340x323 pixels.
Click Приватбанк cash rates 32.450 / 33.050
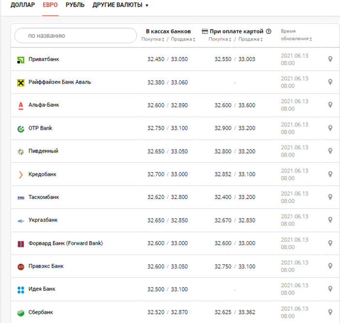point(168,59)
